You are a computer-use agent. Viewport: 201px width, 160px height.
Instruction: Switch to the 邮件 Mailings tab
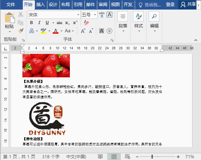pos(91,5)
